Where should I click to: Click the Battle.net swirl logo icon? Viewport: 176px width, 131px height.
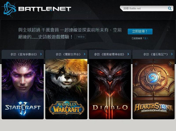(x=9, y=9)
